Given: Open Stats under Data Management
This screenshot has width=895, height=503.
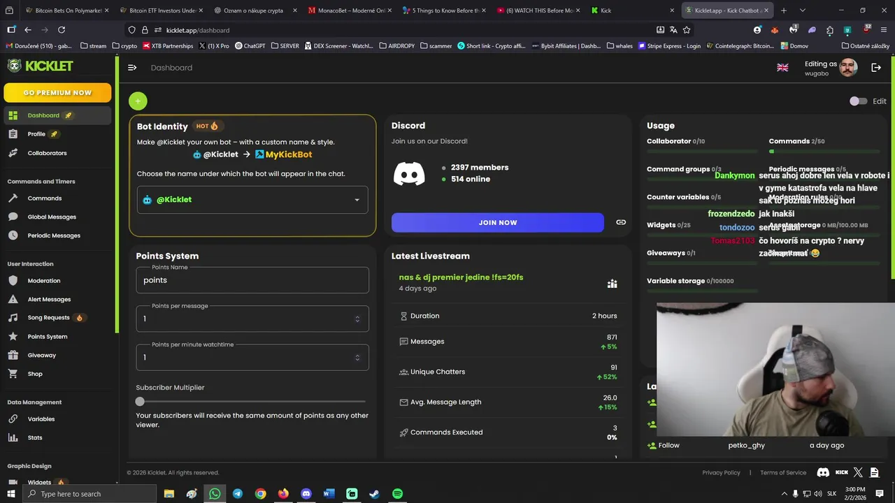Looking at the screenshot, I should pos(57,438).
